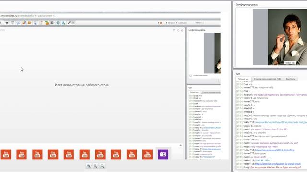307x172 pixels.
Task: Click the Vektor T13 name label on the video
Action: point(290,63)
